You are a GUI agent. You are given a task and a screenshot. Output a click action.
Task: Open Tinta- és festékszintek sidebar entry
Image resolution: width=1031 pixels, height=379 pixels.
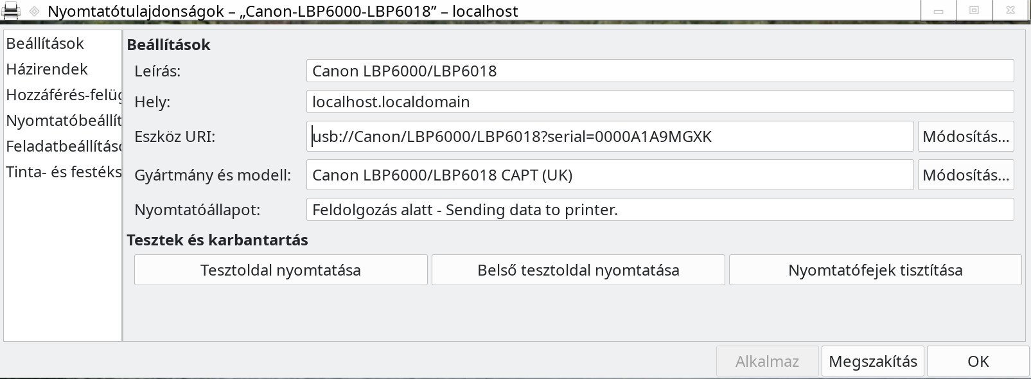[x=63, y=172]
